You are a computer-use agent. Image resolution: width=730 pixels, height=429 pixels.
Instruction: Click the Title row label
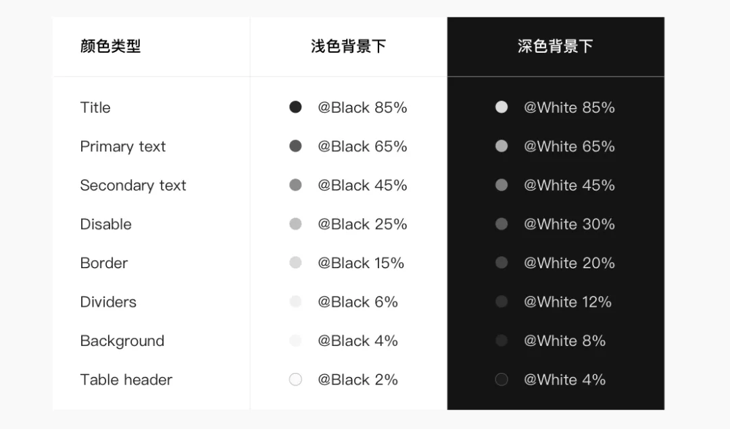click(x=95, y=107)
